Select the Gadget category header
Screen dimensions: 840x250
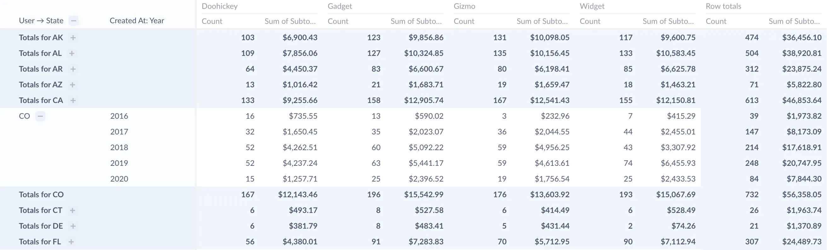point(340,6)
